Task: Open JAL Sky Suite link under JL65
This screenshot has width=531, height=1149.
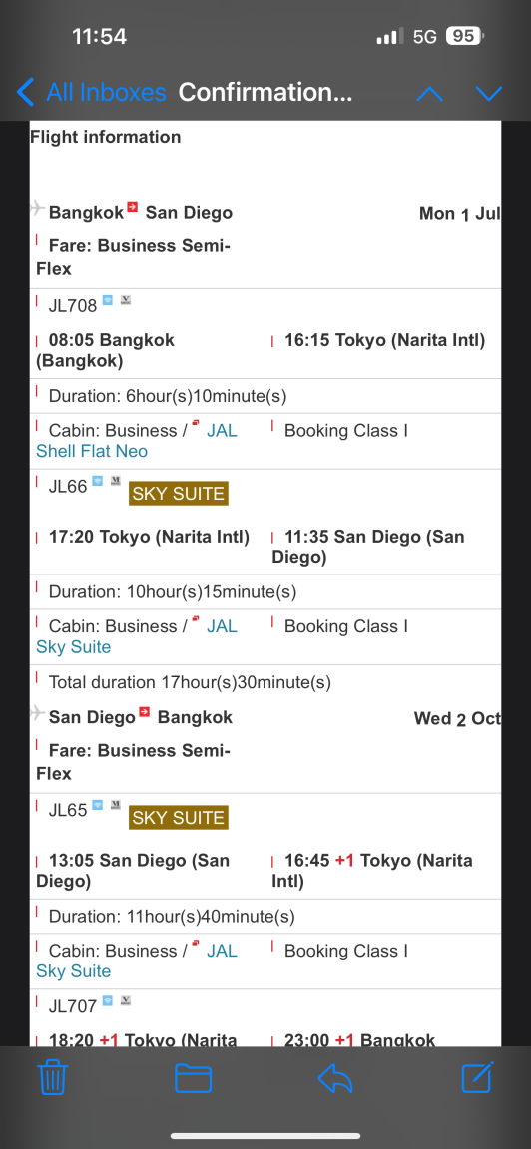Action: point(137,960)
